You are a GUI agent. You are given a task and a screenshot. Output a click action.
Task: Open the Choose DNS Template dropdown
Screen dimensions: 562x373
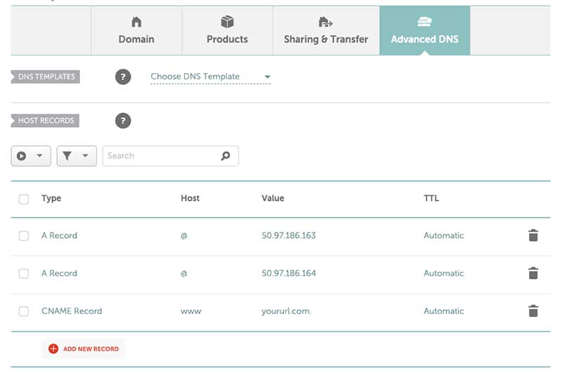(210, 77)
